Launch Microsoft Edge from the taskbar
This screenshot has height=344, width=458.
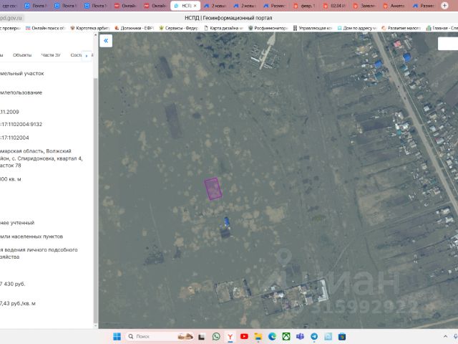click(x=272, y=336)
